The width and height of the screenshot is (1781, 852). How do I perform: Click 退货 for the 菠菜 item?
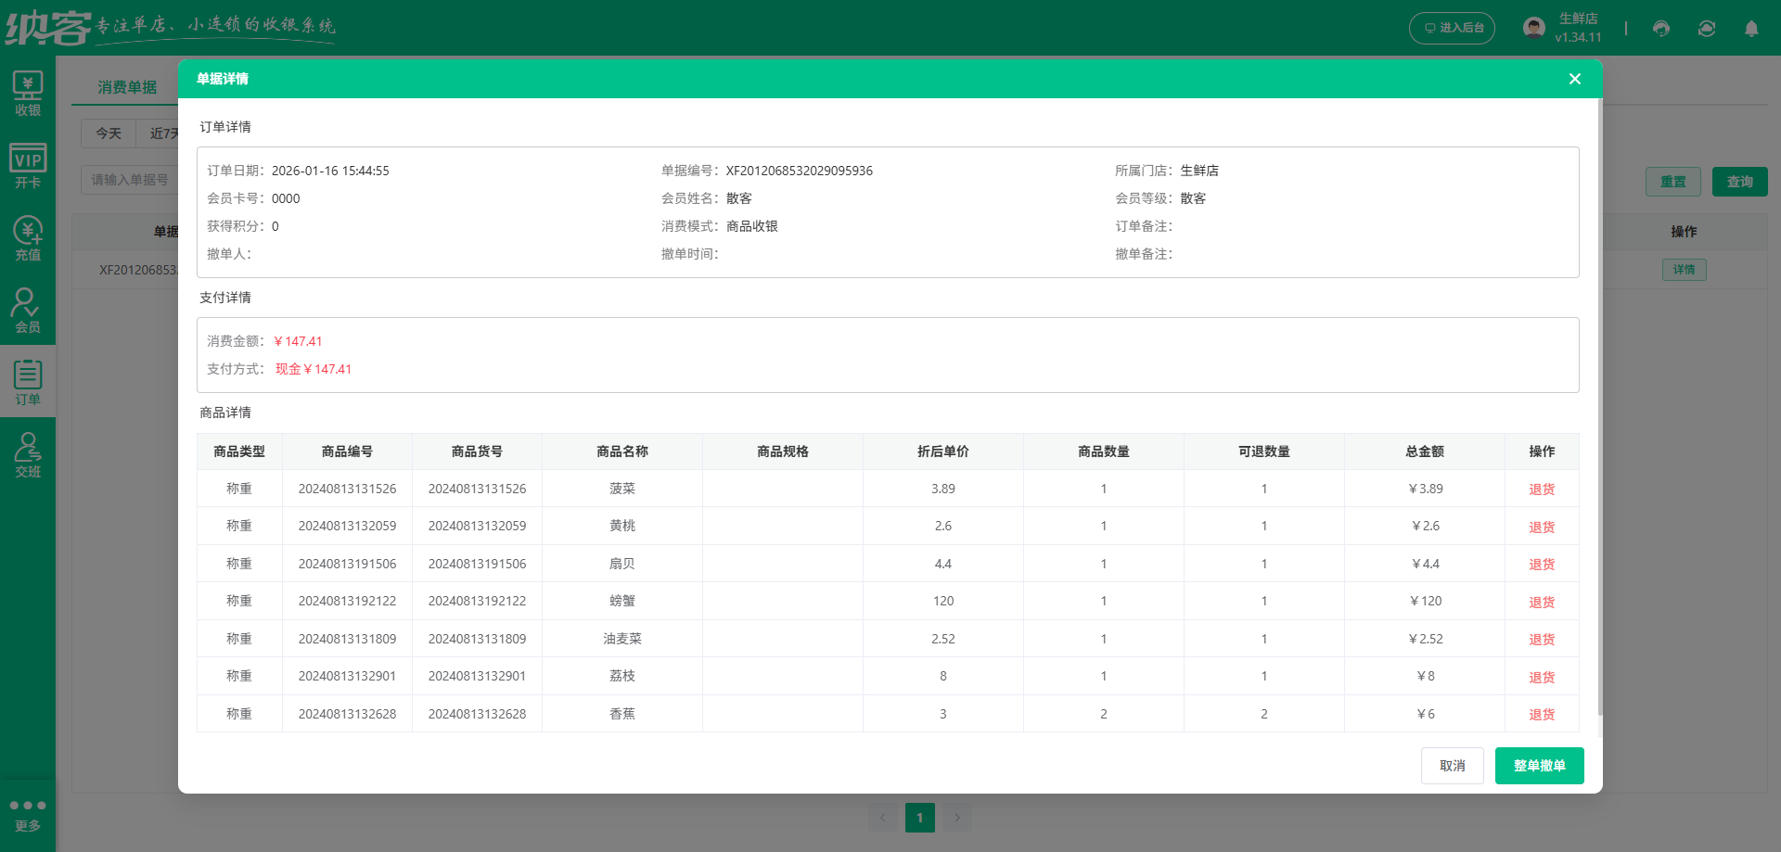click(1541, 489)
